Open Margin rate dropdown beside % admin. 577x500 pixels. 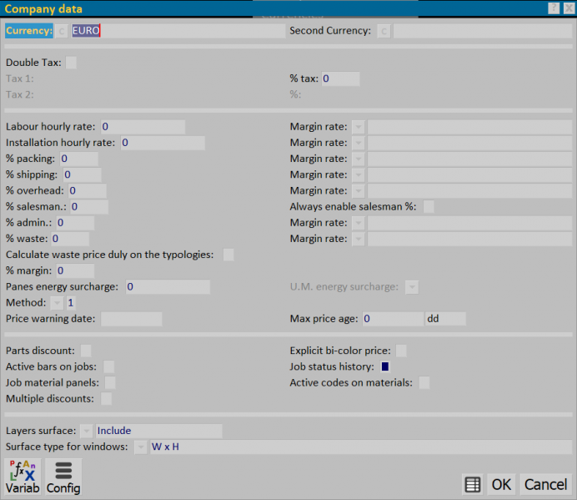(358, 223)
